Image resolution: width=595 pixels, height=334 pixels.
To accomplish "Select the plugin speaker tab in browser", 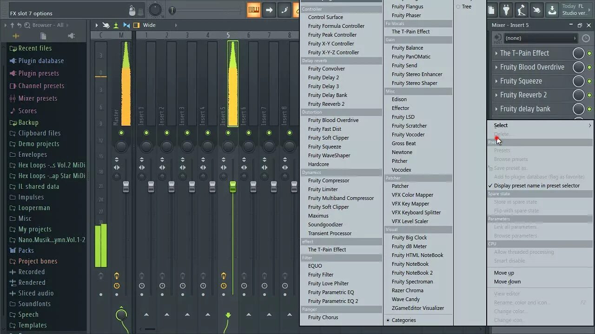I will 71,36.
